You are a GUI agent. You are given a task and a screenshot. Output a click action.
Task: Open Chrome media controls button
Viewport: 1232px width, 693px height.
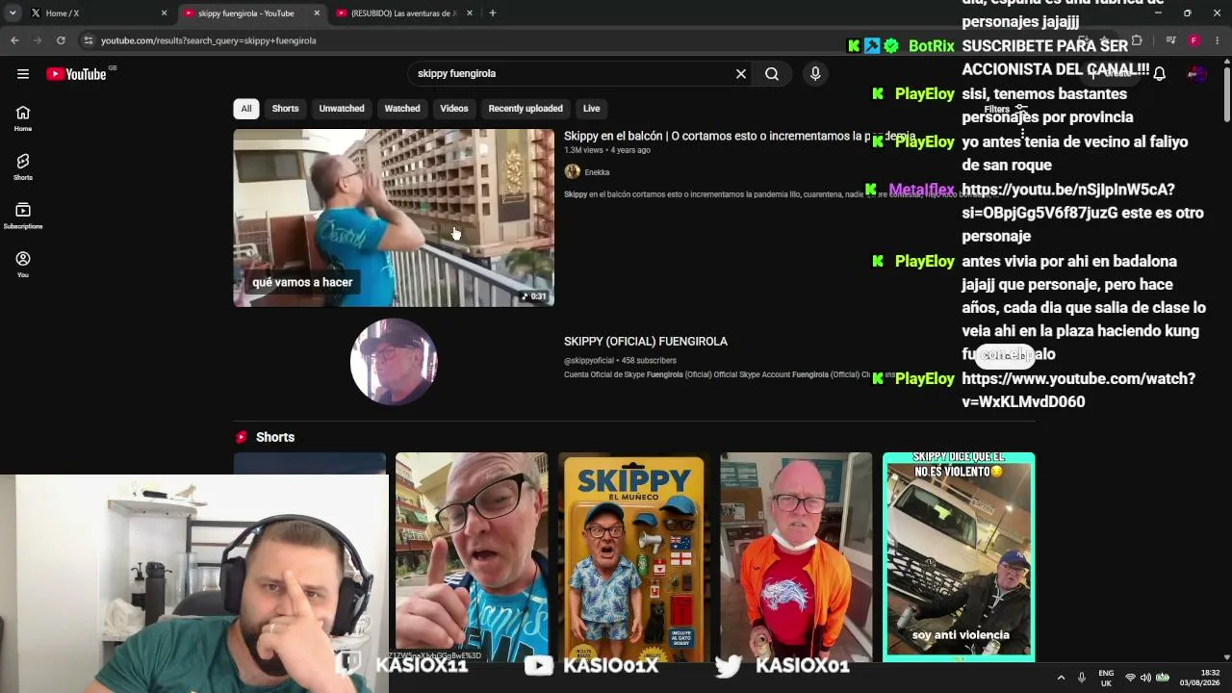point(1170,40)
